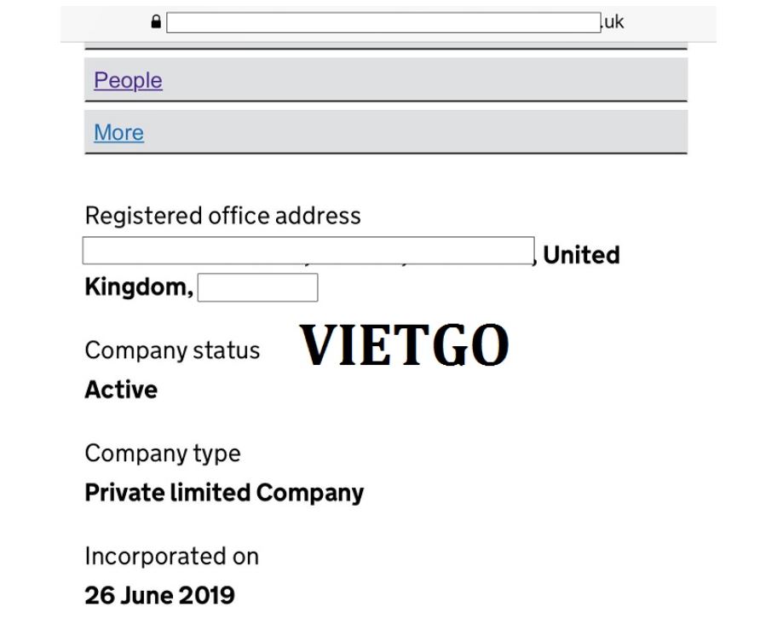
Task: Click the 'Private limited Company' value
Action: coord(224,493)
